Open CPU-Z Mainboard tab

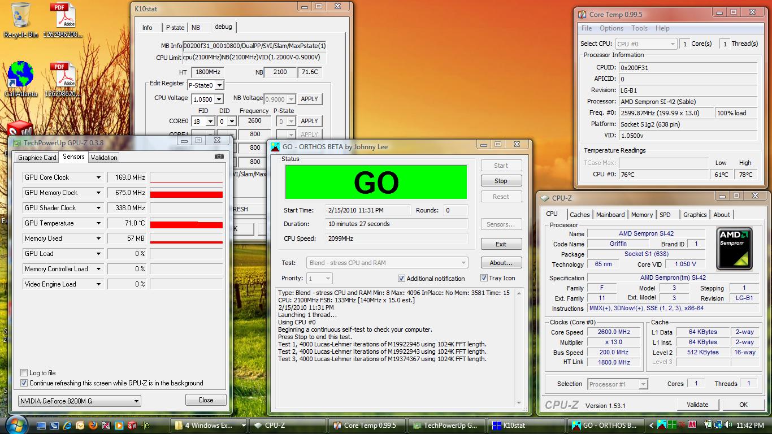[610, 215]
